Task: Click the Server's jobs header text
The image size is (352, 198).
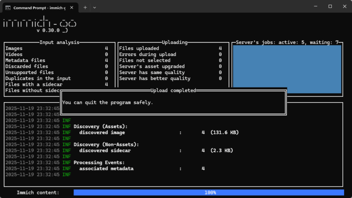Action: (288, 43)
